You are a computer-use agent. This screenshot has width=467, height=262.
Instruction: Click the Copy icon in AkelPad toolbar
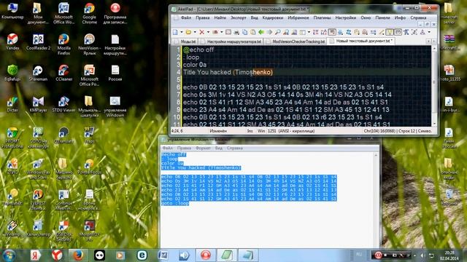[x=244, y=32]
